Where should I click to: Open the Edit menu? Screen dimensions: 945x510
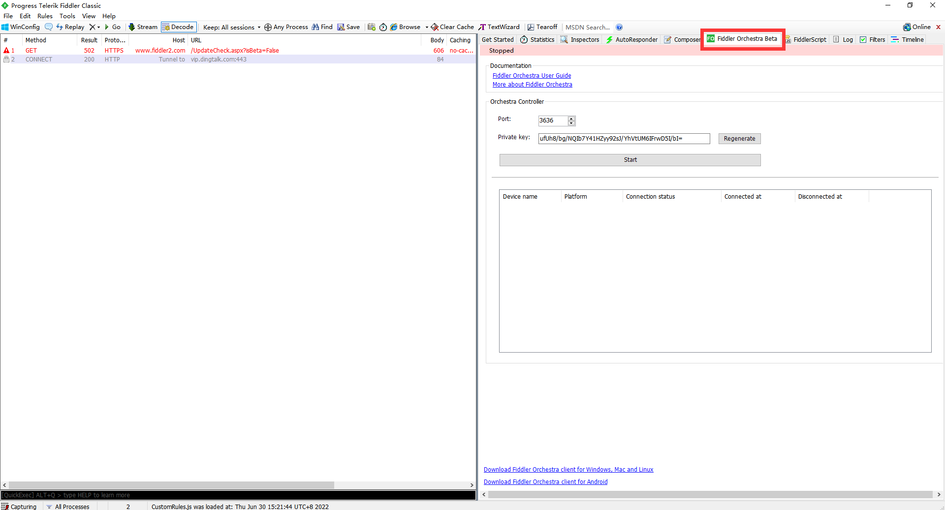click(25, 16)
